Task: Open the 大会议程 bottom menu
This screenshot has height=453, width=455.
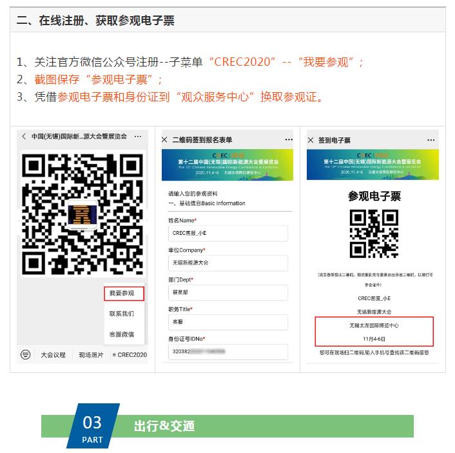Action: 53,355
